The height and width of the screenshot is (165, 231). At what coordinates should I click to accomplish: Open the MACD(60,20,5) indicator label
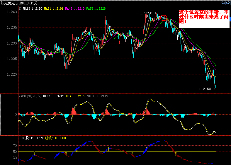click(30, 96)
